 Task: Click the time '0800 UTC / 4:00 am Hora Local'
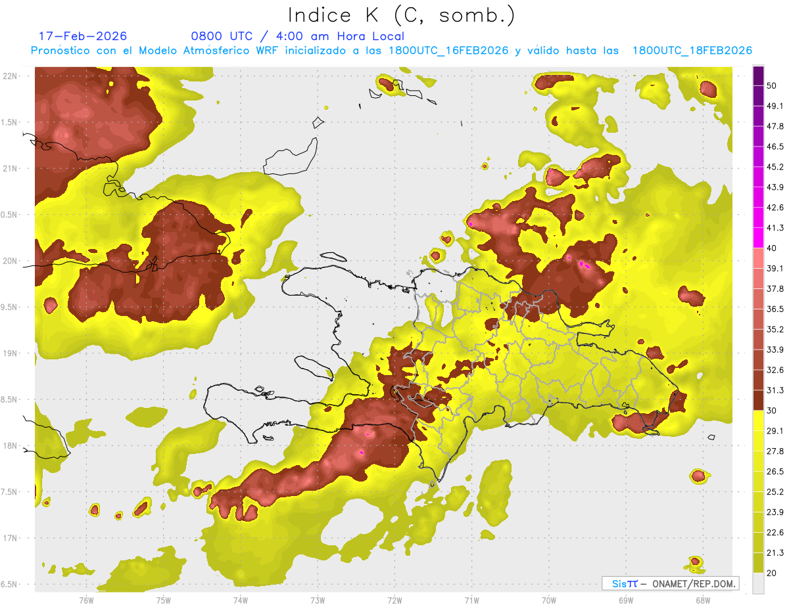[298, 36]
